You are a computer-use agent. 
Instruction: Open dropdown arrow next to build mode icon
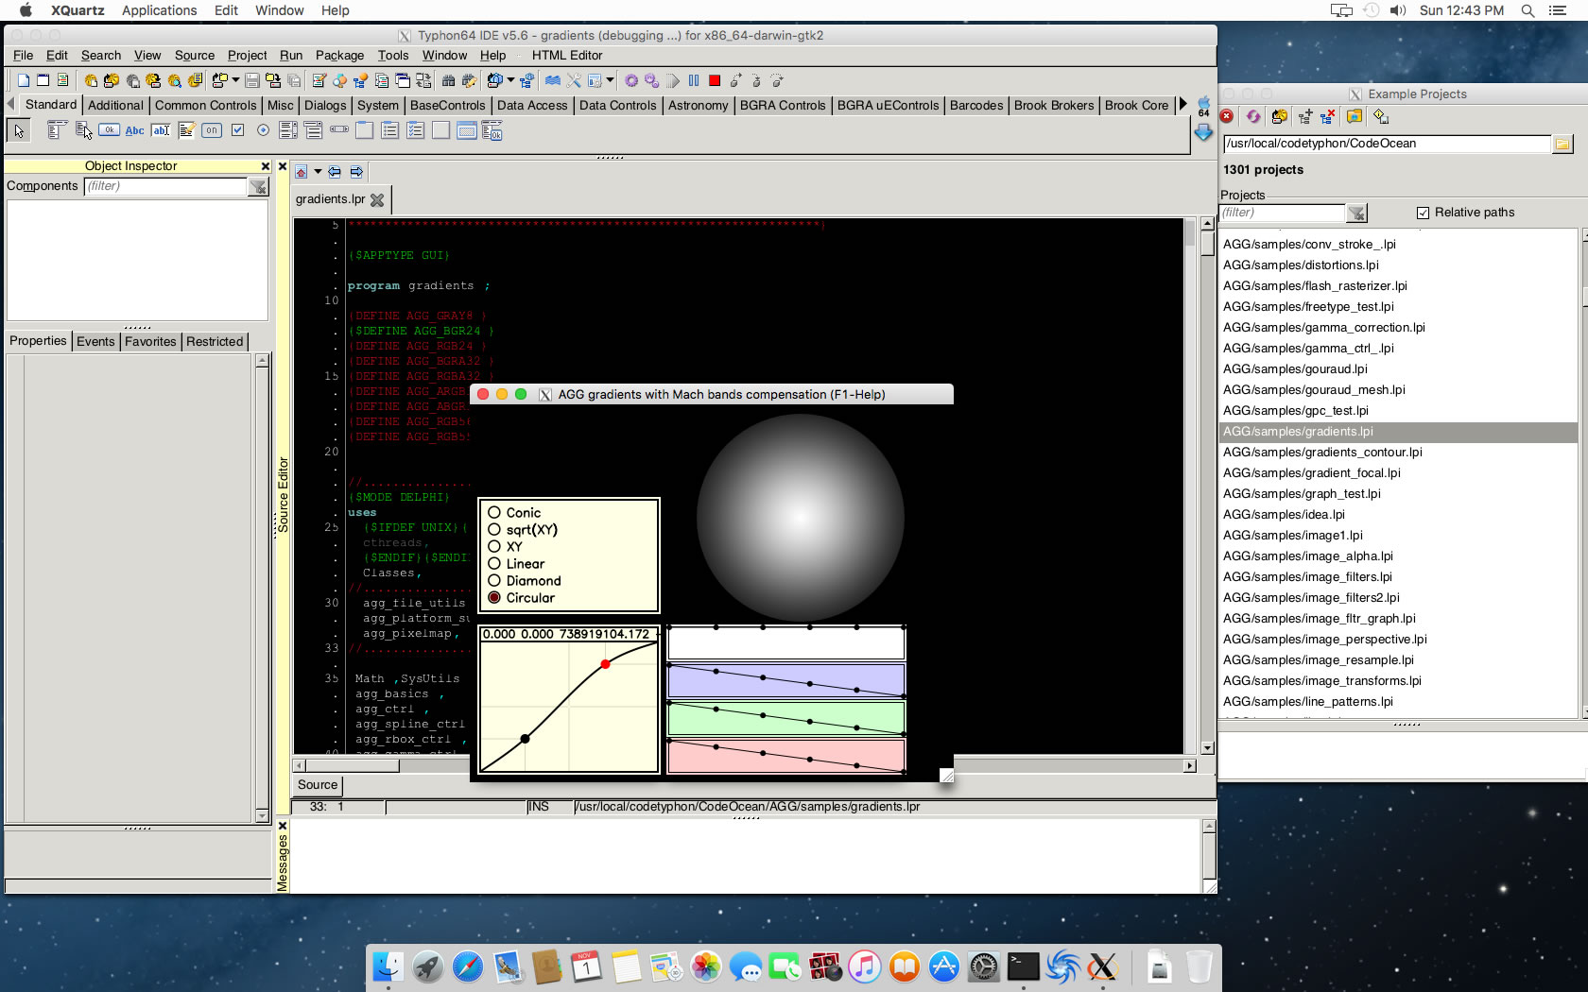pyautogui.click(x=610, y=80)
